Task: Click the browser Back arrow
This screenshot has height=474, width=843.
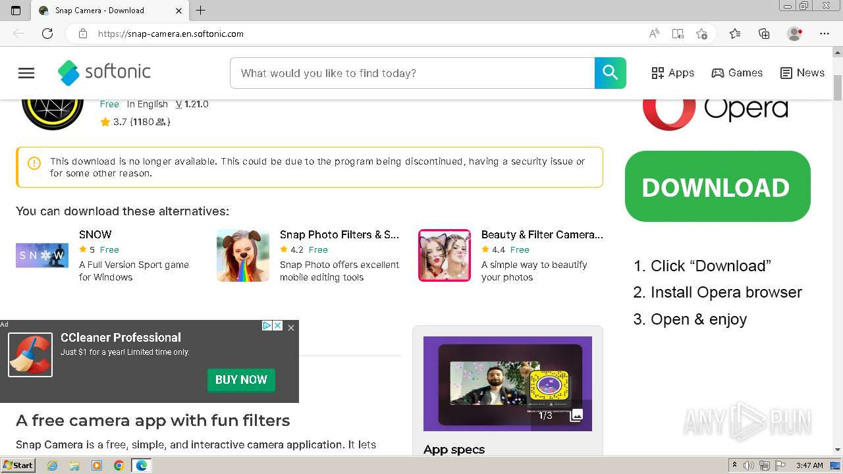Action: pos(18,34)
